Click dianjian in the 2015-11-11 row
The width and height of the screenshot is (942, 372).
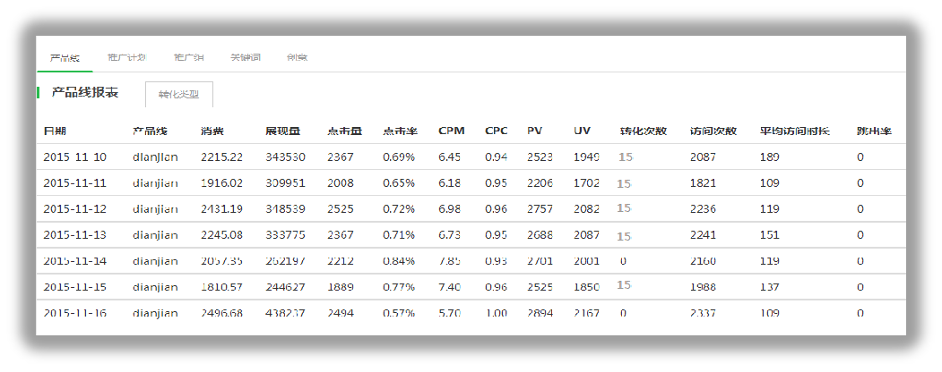(155, 183)
